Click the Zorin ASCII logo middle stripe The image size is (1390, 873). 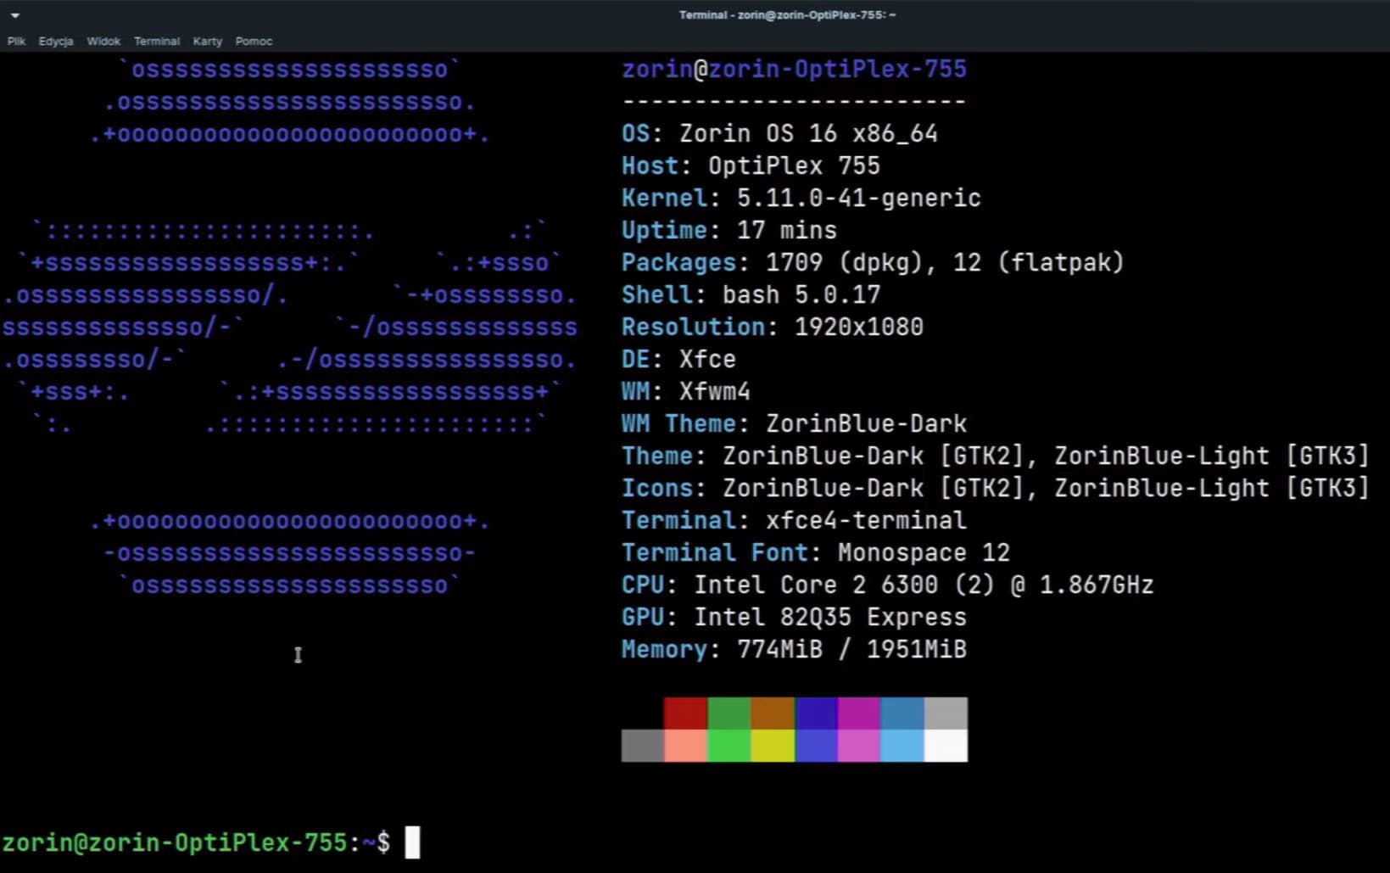(289, 327)
